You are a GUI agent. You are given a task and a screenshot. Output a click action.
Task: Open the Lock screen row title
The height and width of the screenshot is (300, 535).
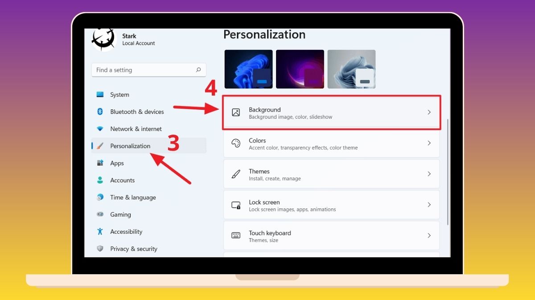pyautogui.click(x=264, y=202)
